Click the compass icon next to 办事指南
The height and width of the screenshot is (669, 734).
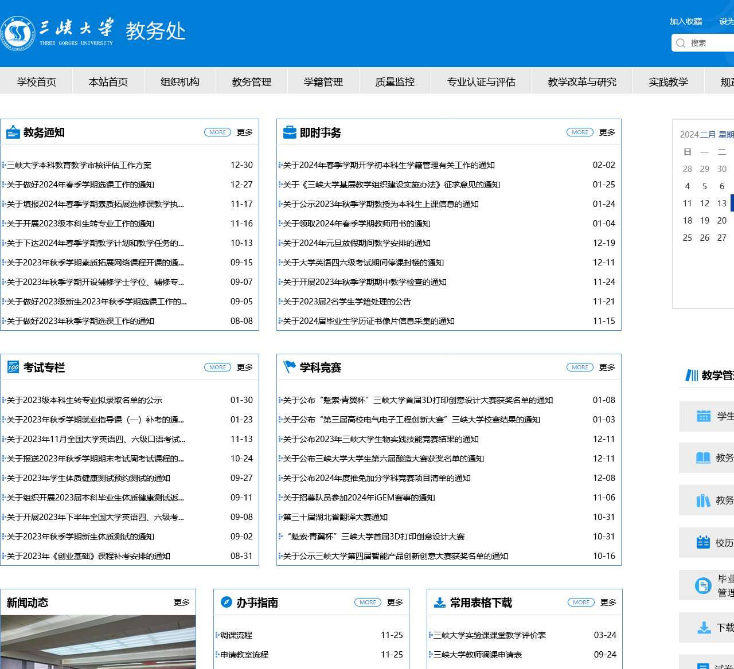tap(225, 602)
